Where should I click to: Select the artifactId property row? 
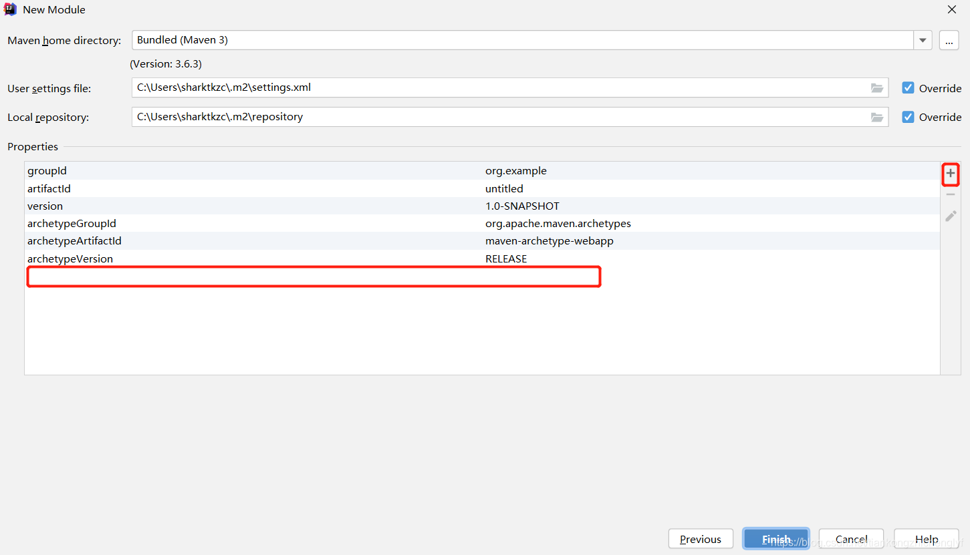482,188
